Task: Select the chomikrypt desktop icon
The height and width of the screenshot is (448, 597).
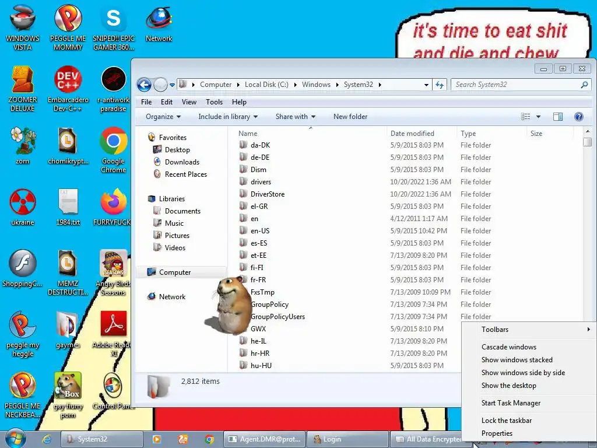Action: click(68, 145)
